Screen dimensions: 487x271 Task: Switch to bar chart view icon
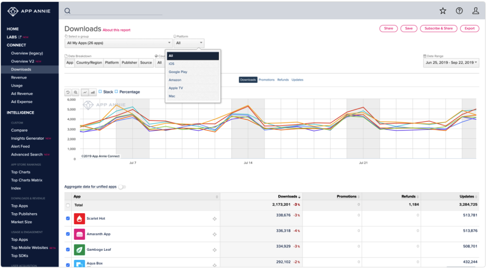[92, 92]
